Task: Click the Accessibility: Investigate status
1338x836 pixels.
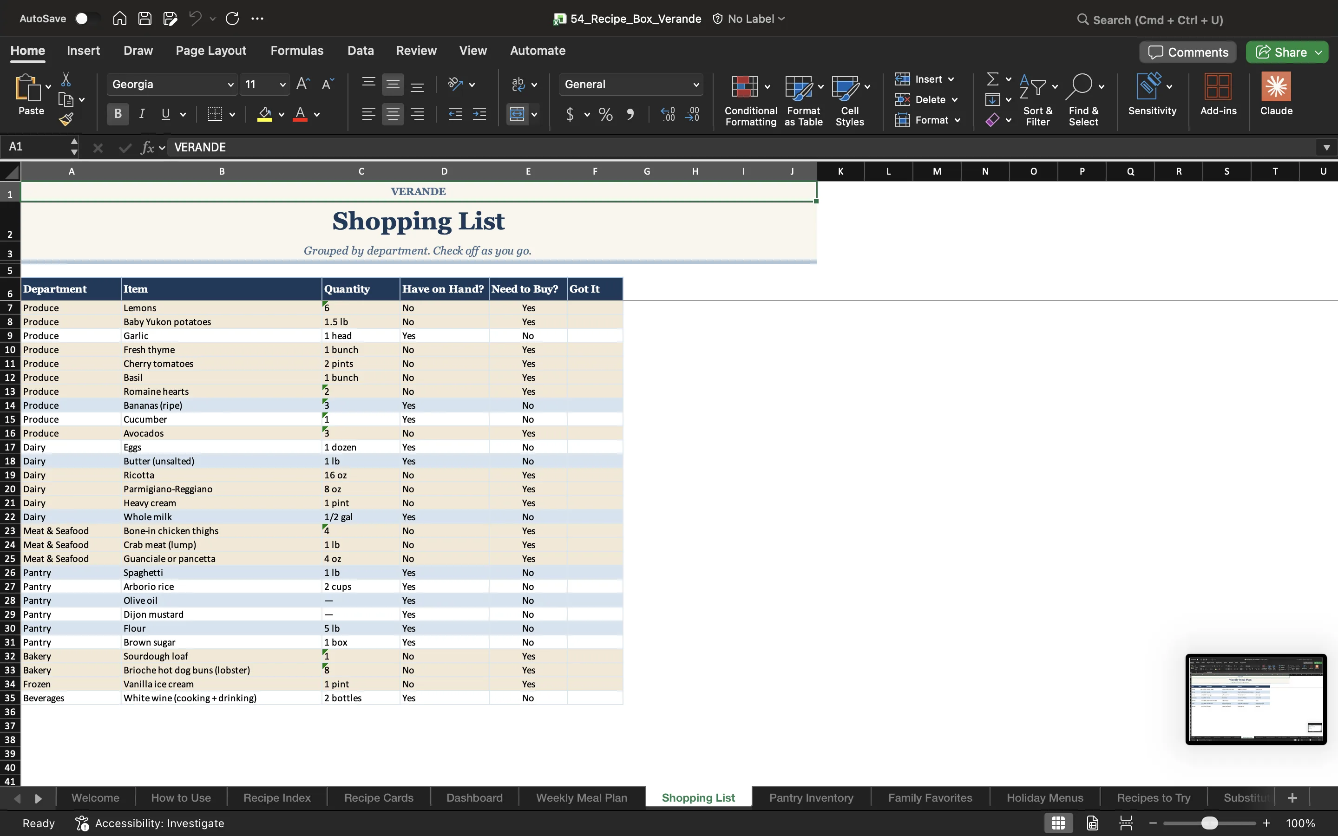Action: (151, 823)
